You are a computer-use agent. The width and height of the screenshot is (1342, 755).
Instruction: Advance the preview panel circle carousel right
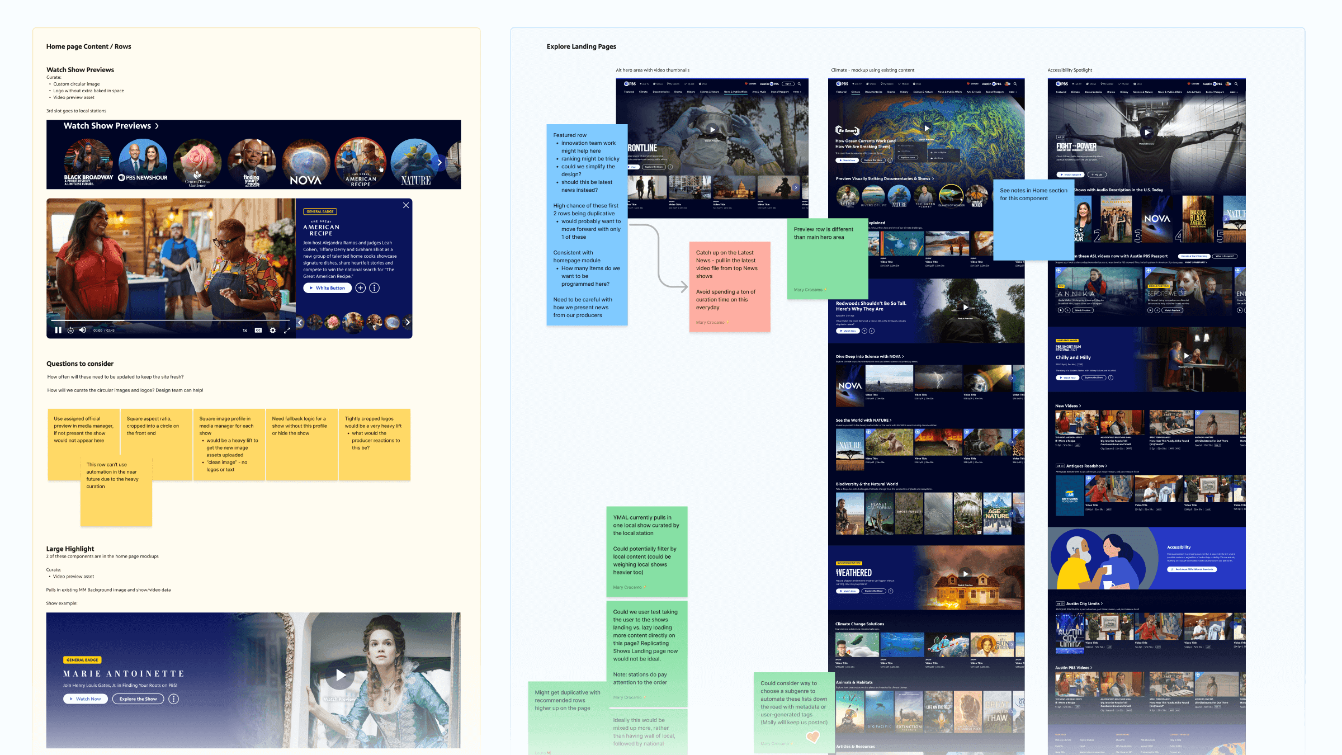click(x=408, y=322)
